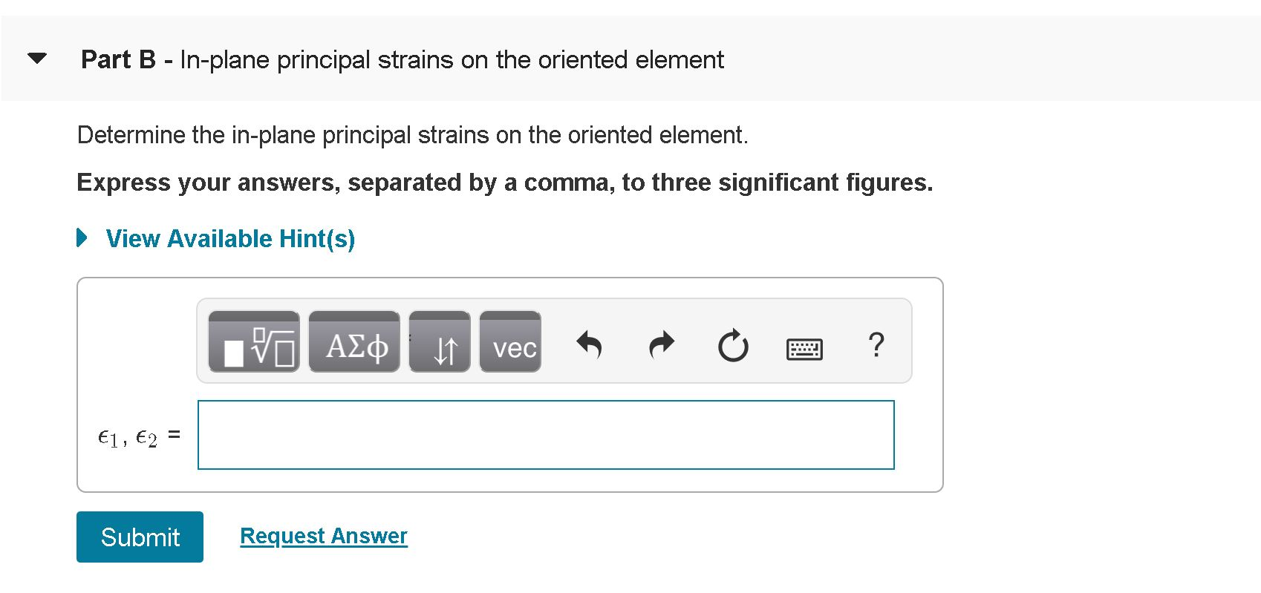
Task: Click the subscript/superscript arrows icon
Action: [x=440, y=344]
